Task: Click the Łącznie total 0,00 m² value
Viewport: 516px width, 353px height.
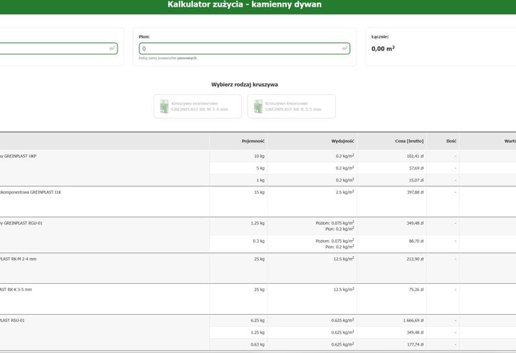Action: click(x=383, y=48)
